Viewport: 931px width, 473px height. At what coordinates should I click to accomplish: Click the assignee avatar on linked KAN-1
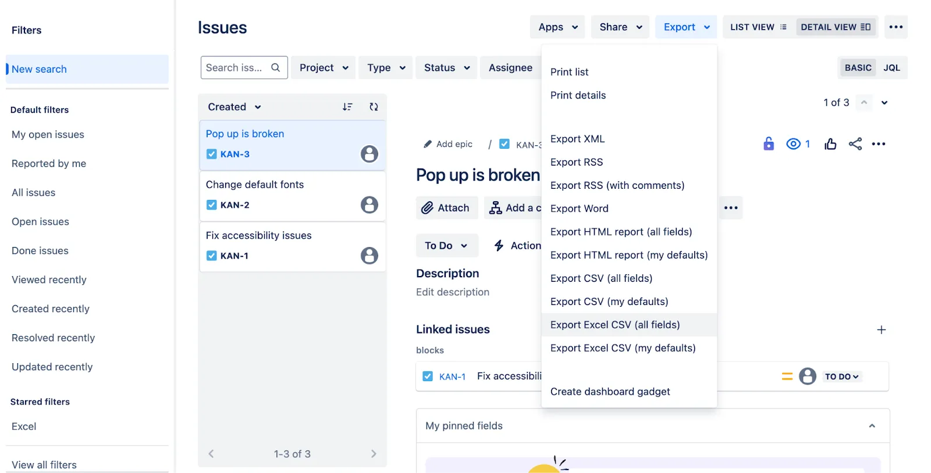tap(808, 377)
